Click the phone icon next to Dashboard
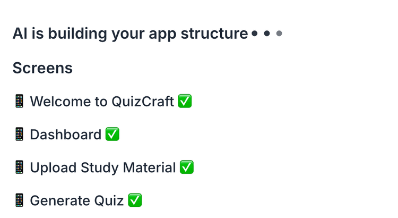398x218 pixels. click(x=19, y=135)
